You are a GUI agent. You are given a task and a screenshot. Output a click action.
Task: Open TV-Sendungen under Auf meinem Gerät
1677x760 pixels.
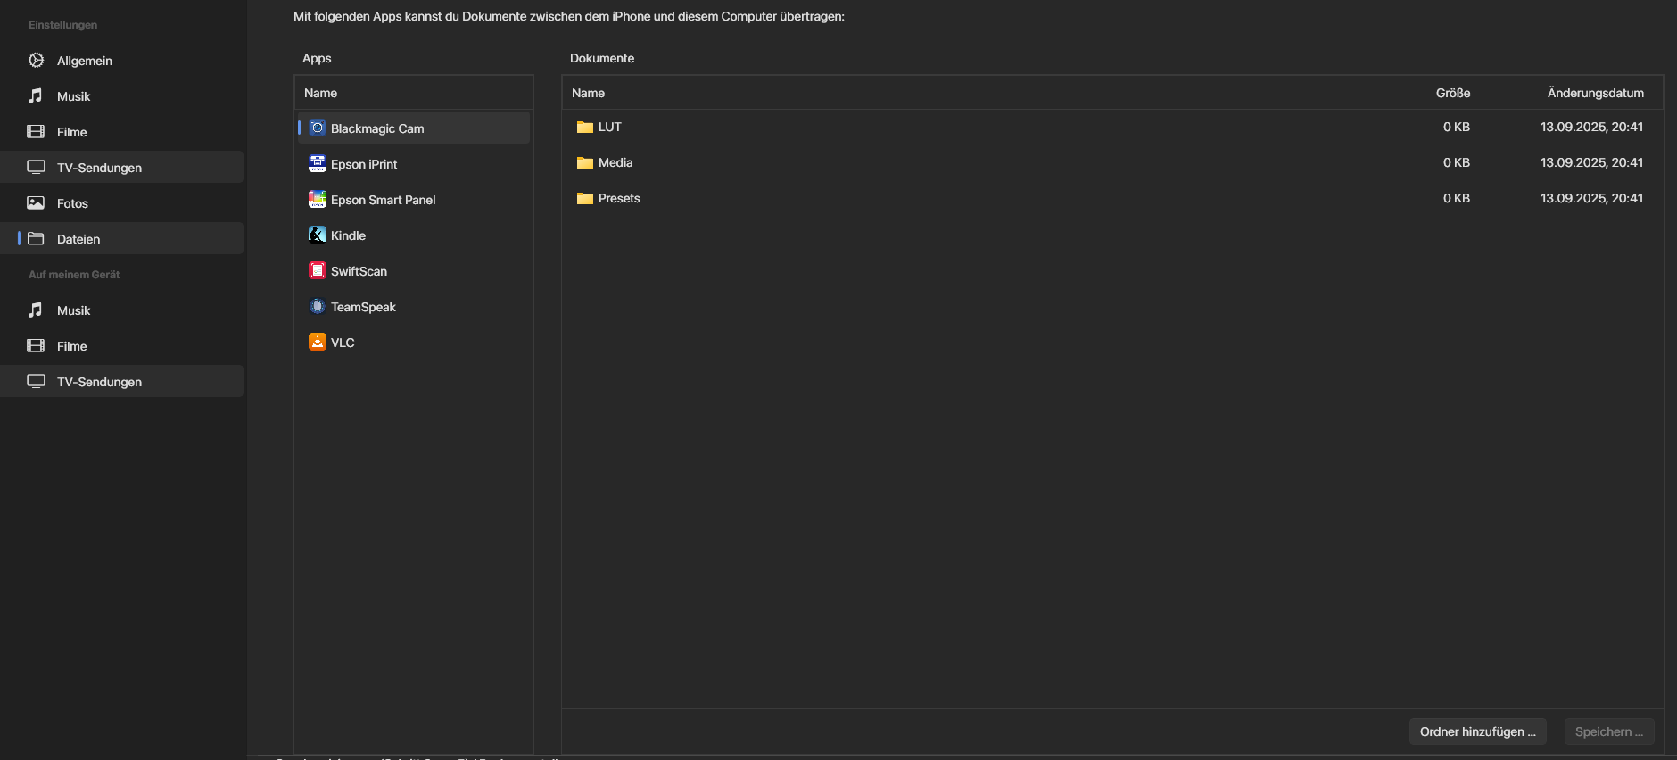coord(122,382)
